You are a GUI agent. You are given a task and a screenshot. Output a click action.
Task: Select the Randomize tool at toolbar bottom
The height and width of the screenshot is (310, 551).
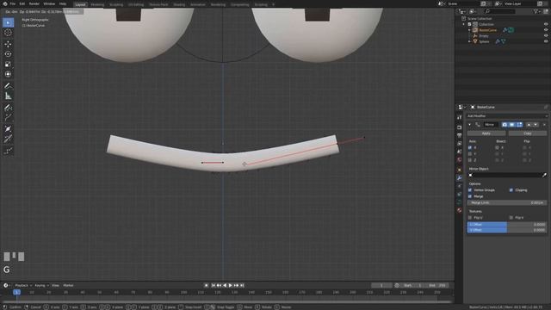8,151
